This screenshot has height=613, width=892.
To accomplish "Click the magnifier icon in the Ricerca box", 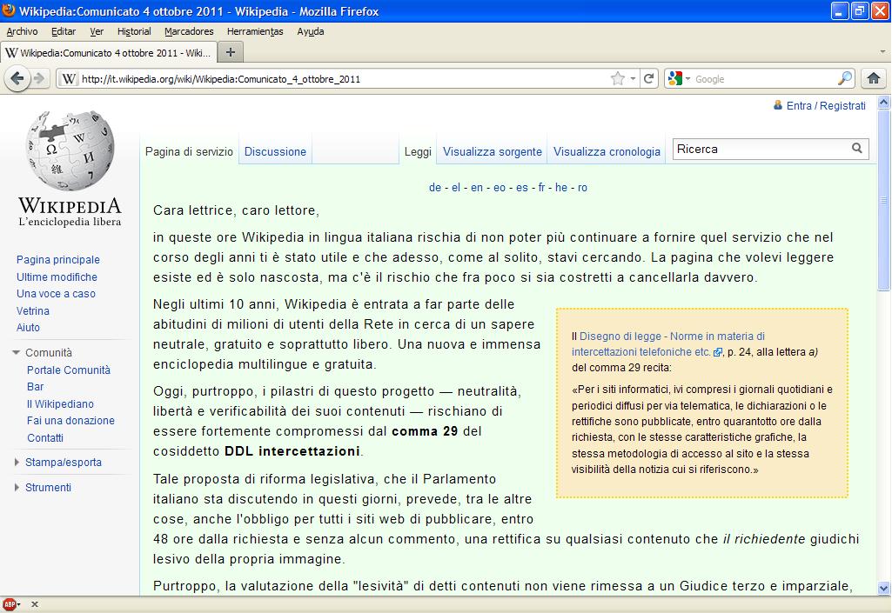I will [858, 149].
